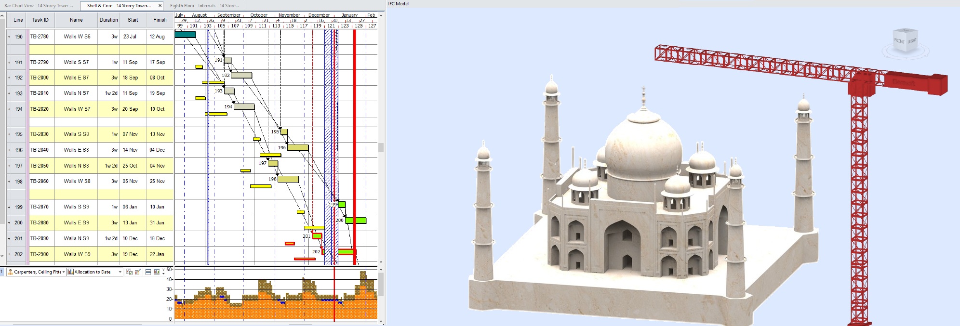960x326 pixels.
Task: Click the histogram pane vertical scrollbar thumb
Action: [381, 285]
